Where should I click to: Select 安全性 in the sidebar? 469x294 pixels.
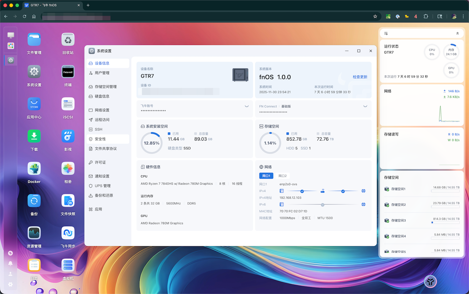pyautogui.click(x=108, y=139)
